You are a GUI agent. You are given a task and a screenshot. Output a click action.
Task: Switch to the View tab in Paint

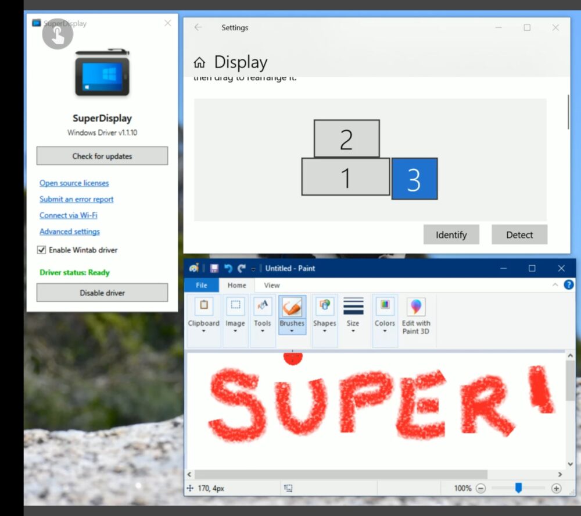[x=271, y=285]
